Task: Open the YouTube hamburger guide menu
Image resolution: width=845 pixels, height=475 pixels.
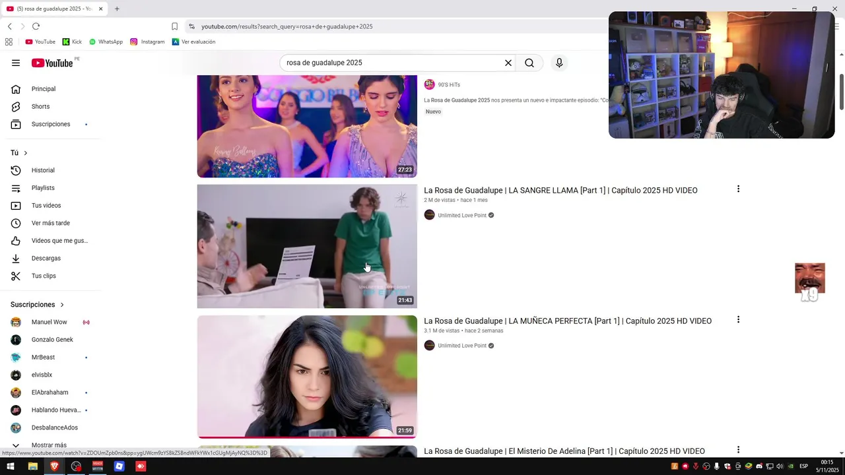Action: [16, 63]
